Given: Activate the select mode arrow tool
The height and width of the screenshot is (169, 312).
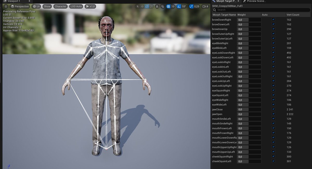Looking at the screenshot, I should 138,6.
